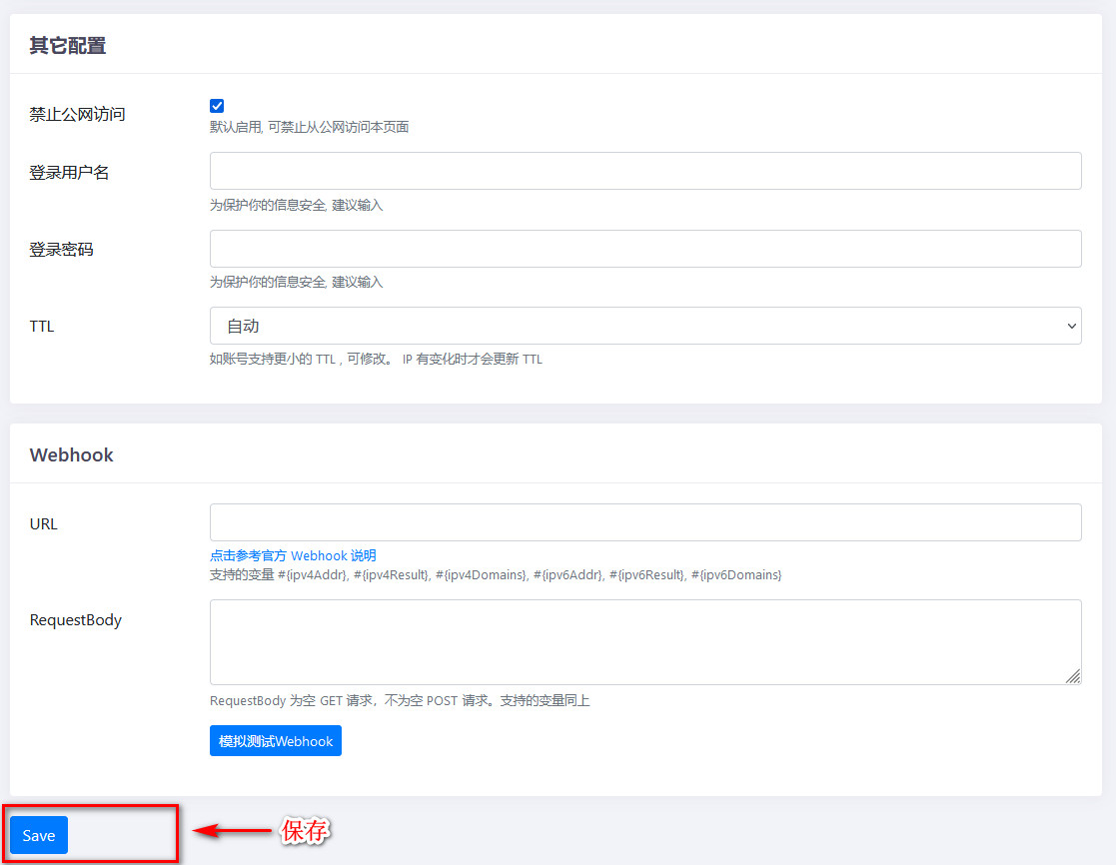Click the URL field label
Viewport: 1116px width, 865px height.
pyautogui.click(x=44, y=523)
